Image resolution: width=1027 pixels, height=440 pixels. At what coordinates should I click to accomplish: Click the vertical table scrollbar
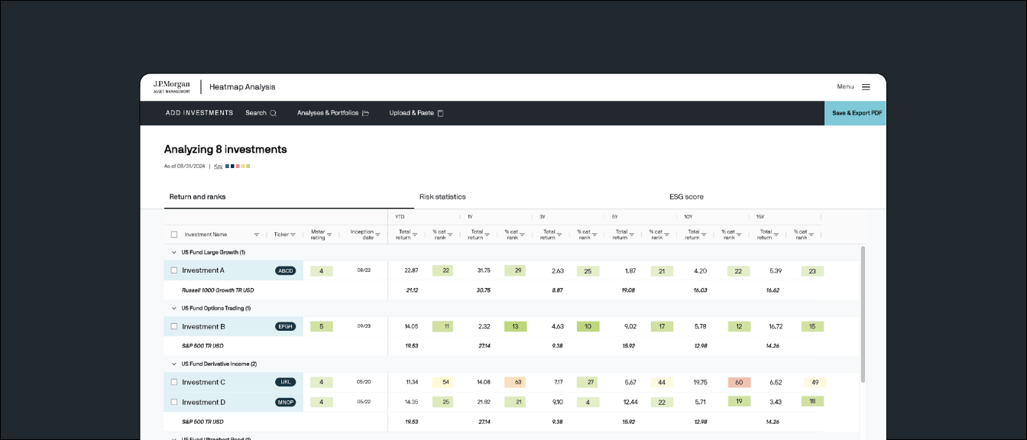(x=863, y=313)
